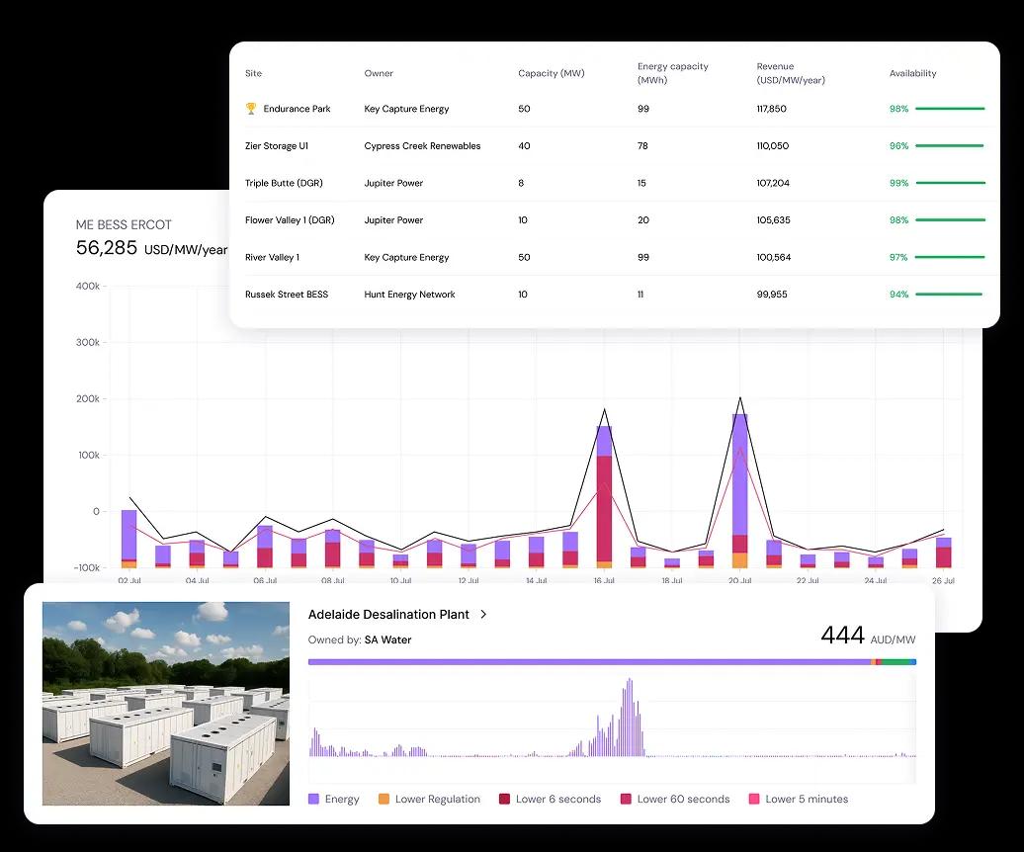Screen dimensions: 1024x852
Task: Expand the Adelaide Desalination Plant chevron
Action: tap(483, 615)
